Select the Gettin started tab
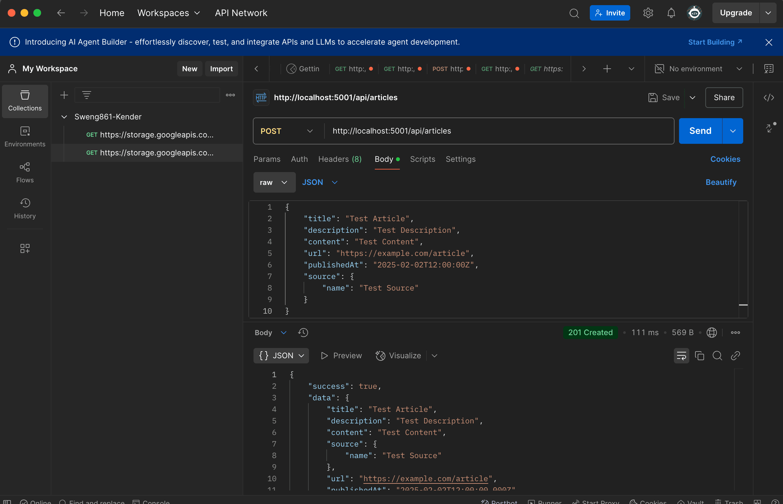Screen dimensions: 783x504 (x=303, y=69)
